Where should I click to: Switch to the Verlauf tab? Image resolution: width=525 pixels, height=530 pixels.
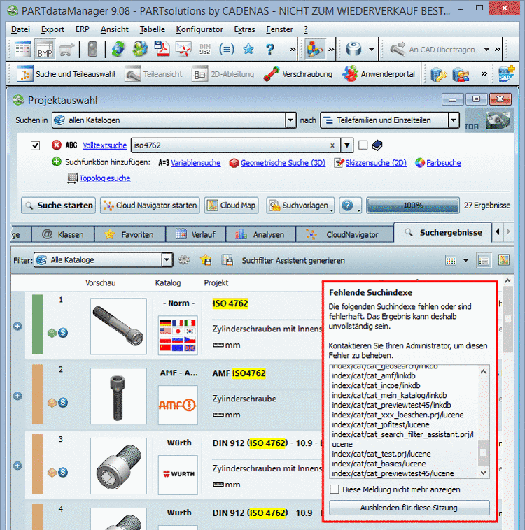196,234
